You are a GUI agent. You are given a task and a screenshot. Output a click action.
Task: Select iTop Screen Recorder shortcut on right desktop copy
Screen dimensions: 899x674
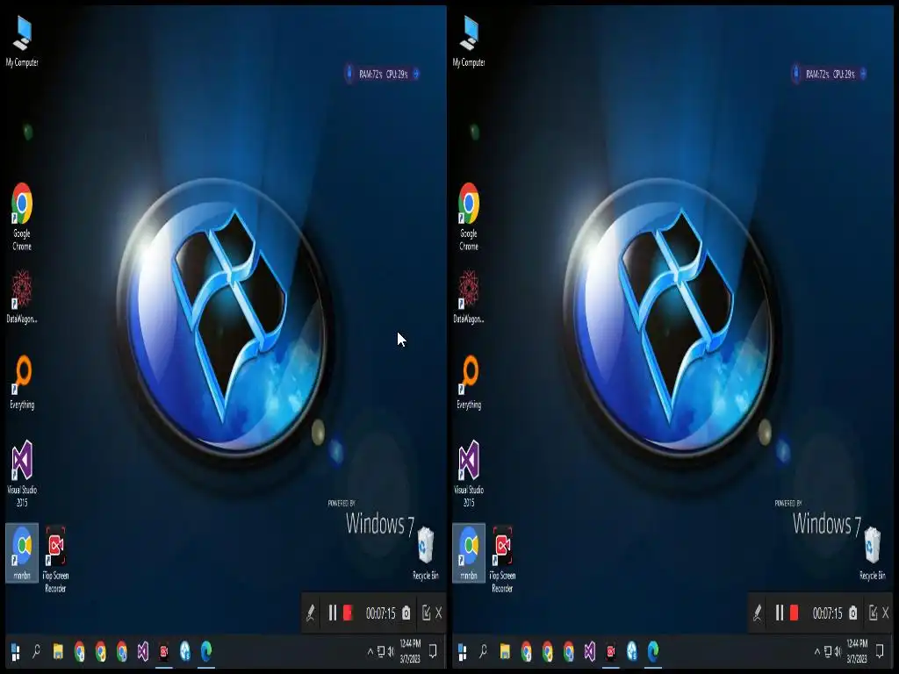[x=502, y=559]
